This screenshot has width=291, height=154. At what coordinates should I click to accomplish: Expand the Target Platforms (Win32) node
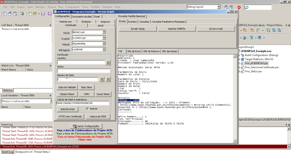(x=239, y=59)
